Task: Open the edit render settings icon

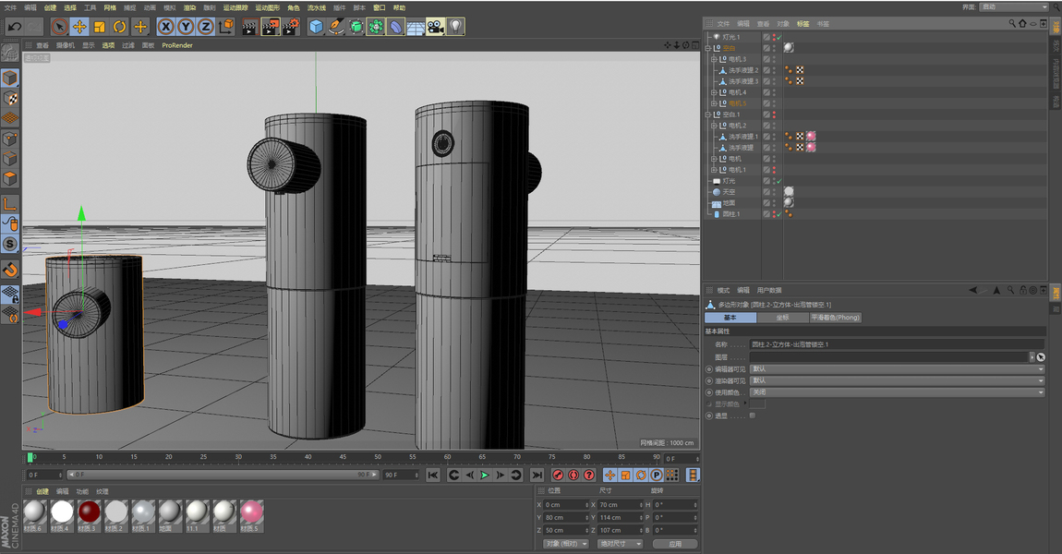Action: (x=290, y=27)
